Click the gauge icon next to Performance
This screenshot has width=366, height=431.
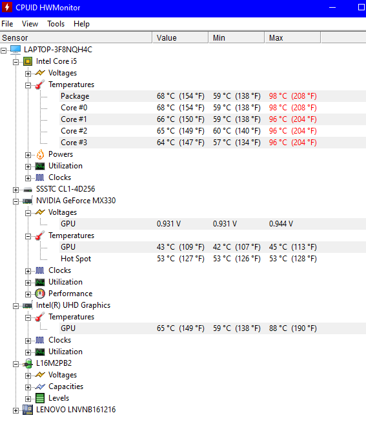pos(40,294)
